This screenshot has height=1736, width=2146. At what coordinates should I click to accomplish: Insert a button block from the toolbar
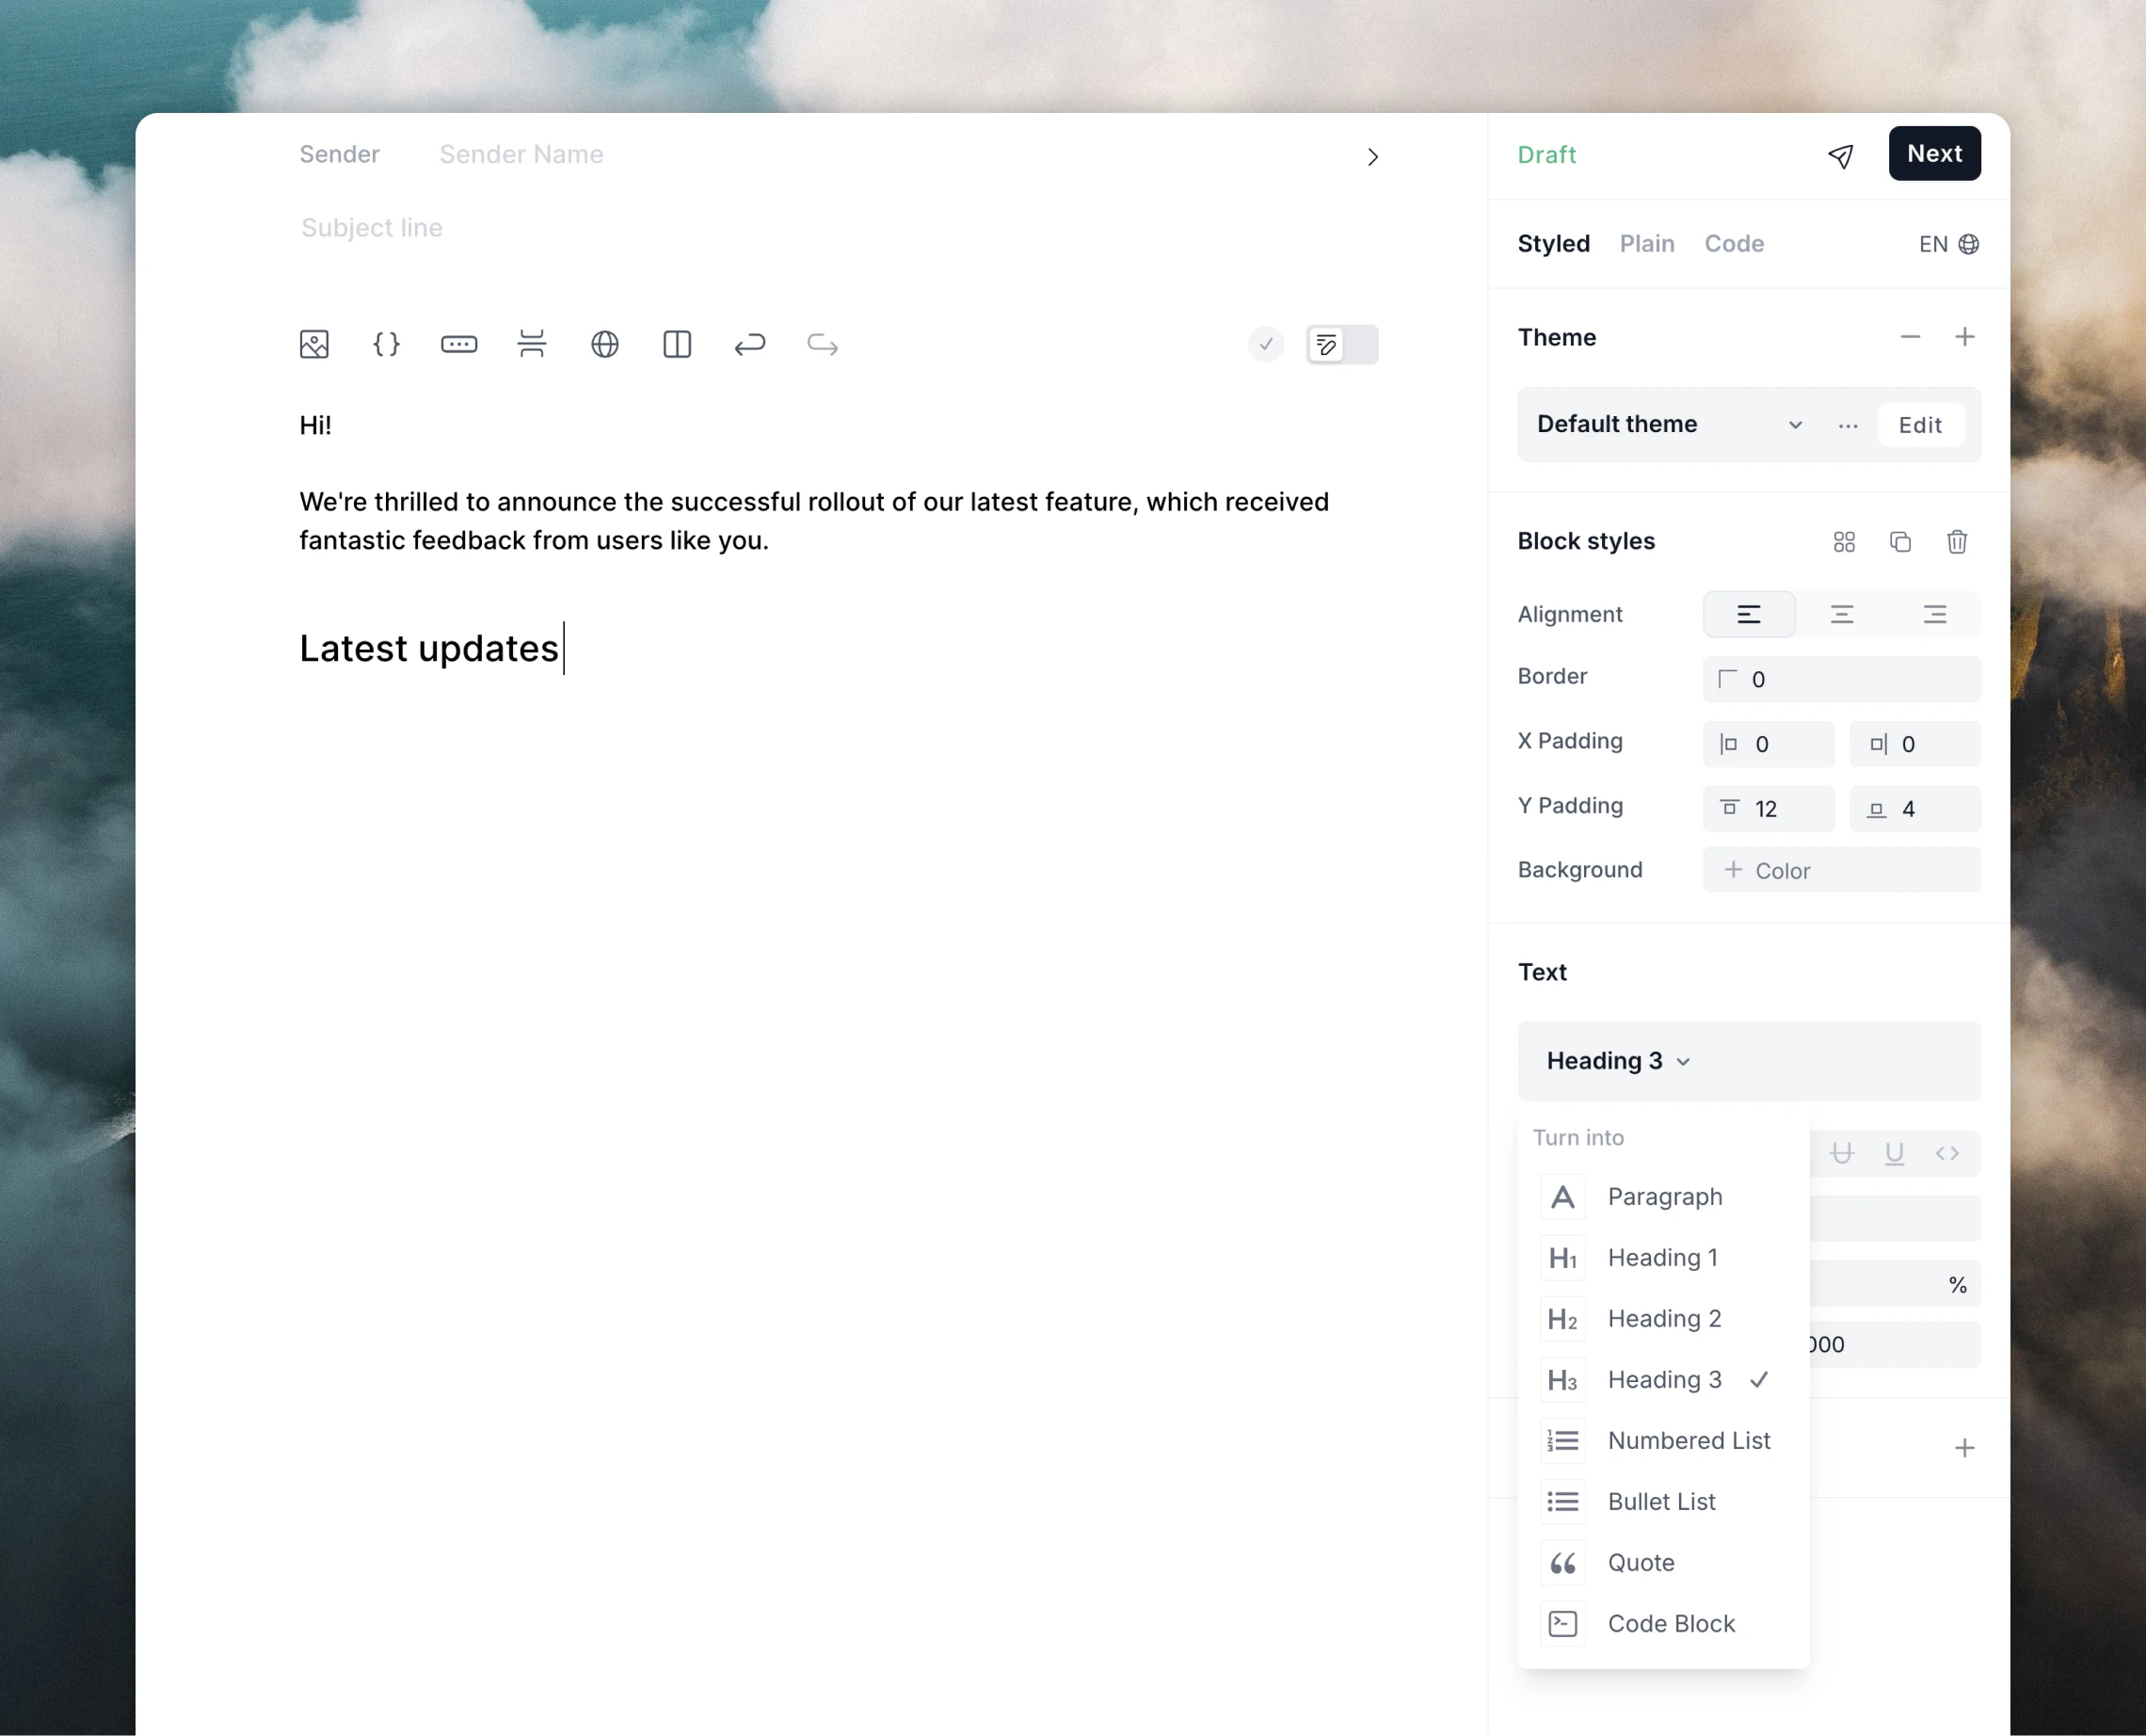458,344
